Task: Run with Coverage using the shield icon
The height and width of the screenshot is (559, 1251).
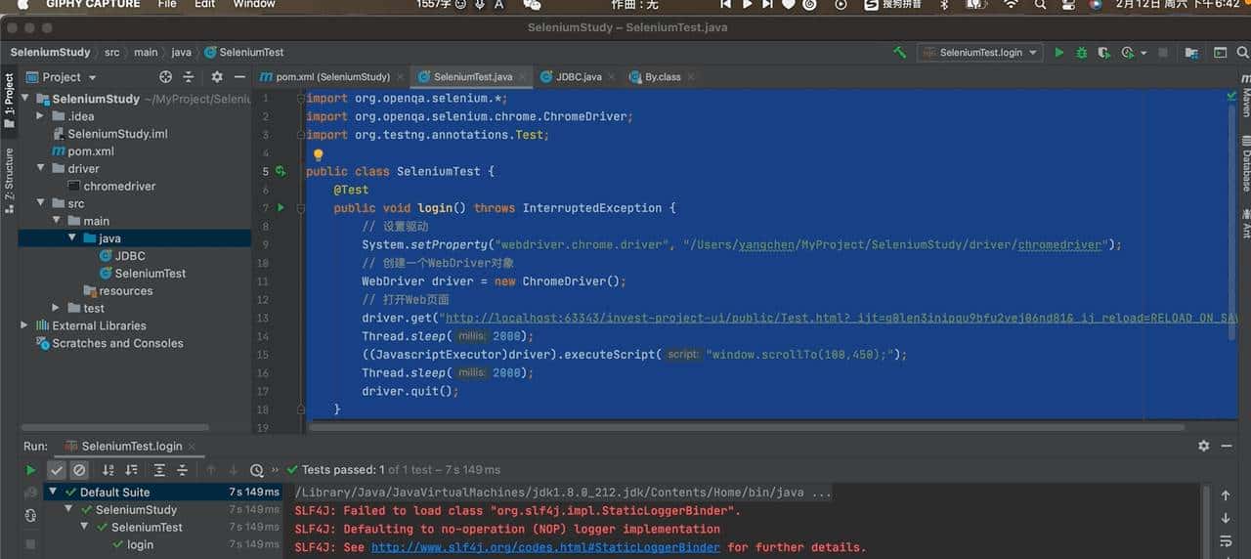Action: (1103, 53)
